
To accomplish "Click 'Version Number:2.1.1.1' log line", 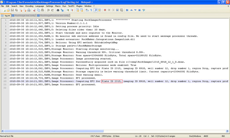I will [48, 23].
